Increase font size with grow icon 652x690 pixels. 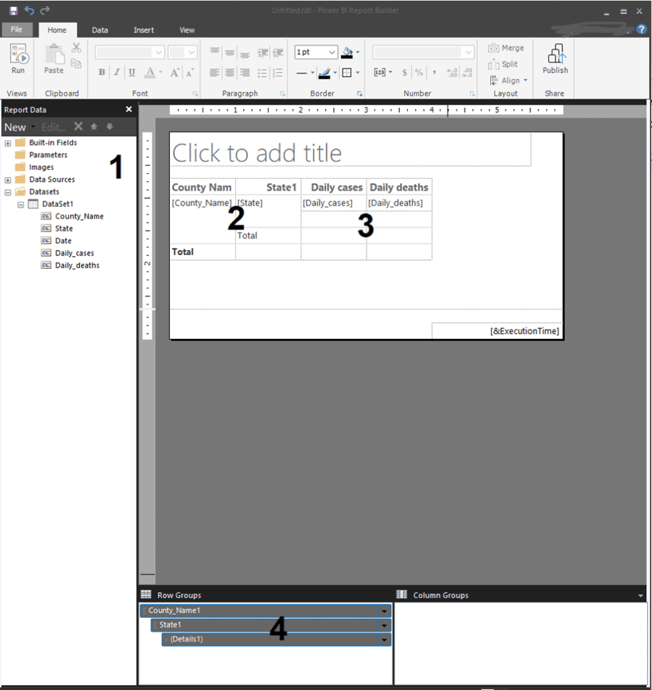175,72
